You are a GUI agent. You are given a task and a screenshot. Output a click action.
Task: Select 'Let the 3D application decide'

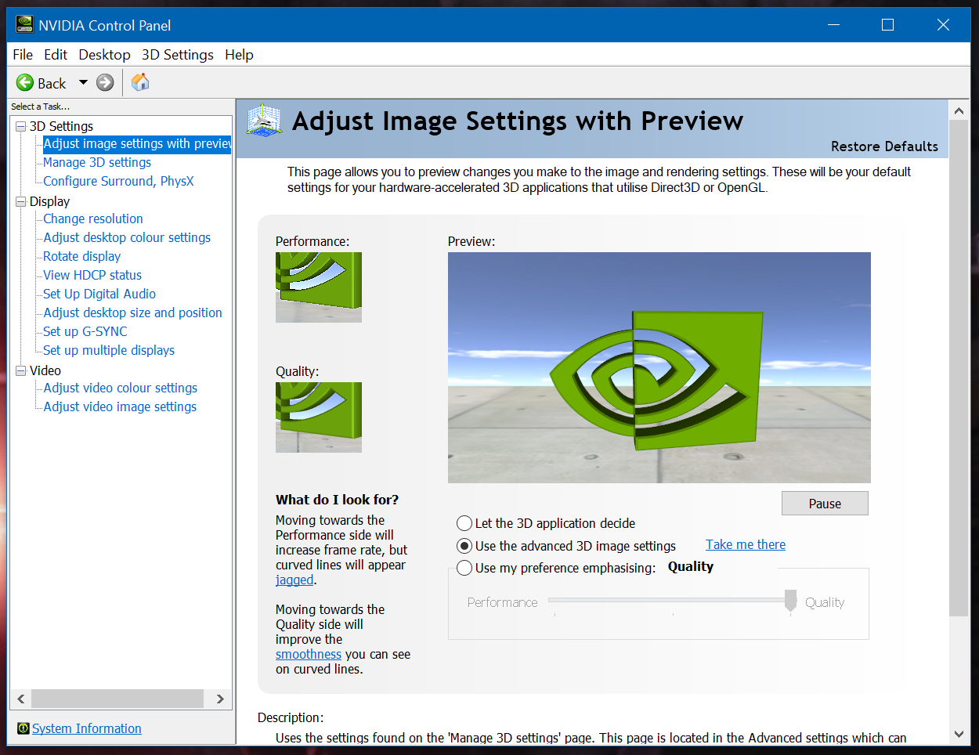click(464, 523)
